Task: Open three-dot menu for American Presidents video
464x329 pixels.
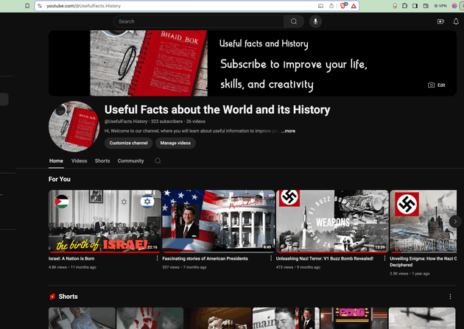Action: 271,258
